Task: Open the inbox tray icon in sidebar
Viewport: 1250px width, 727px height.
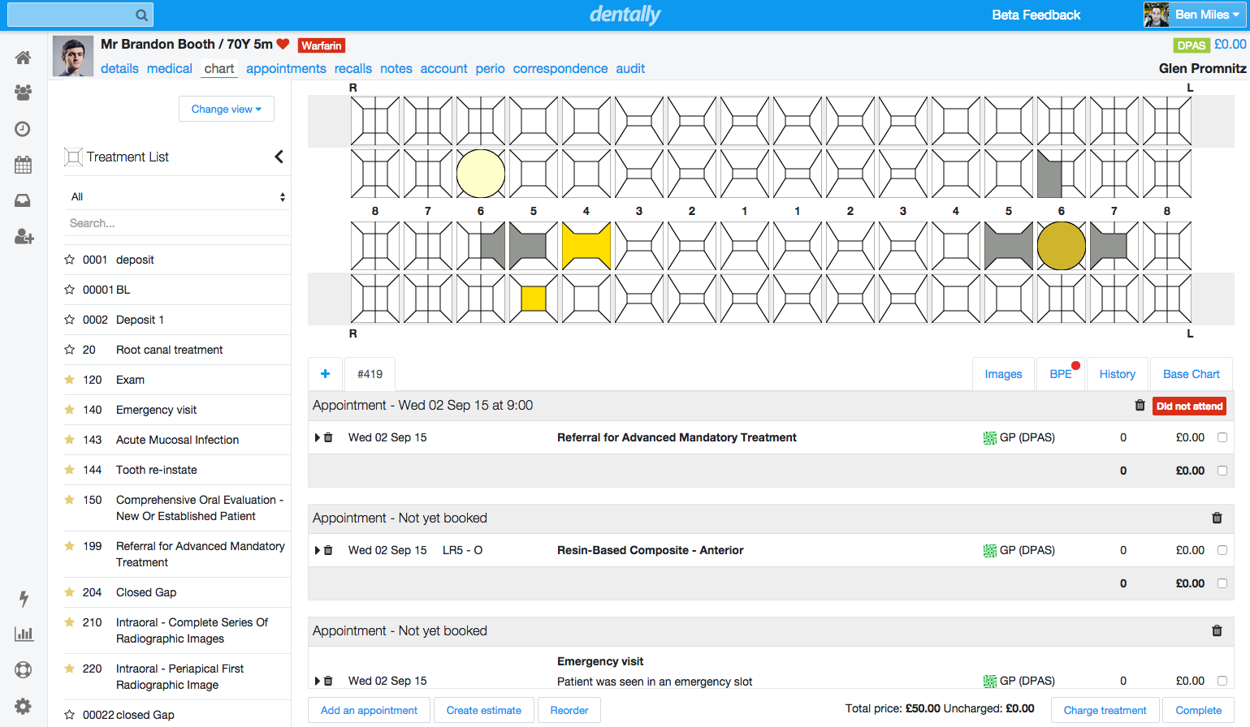Action: 23,200
